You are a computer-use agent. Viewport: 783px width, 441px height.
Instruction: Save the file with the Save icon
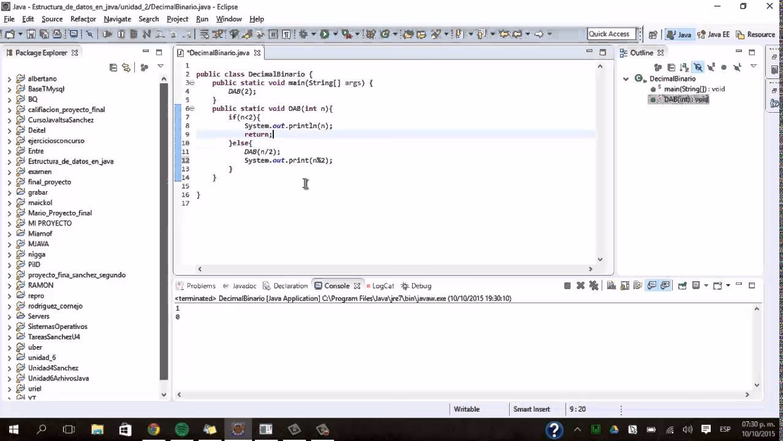(32, 34)
